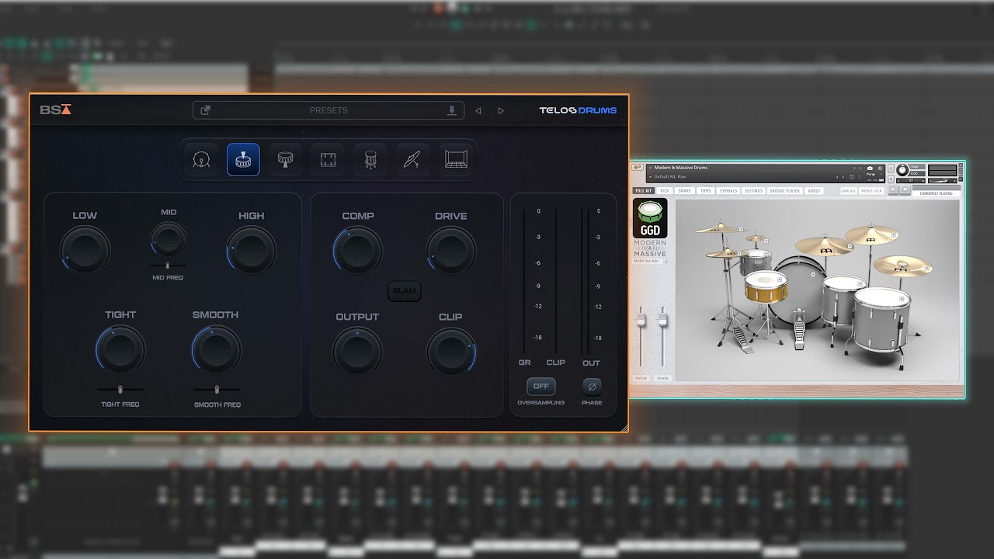The width and height of the screenshot is (994, 559).
Task: Switch to the KICK tab
Action: (x=665, y=191)
